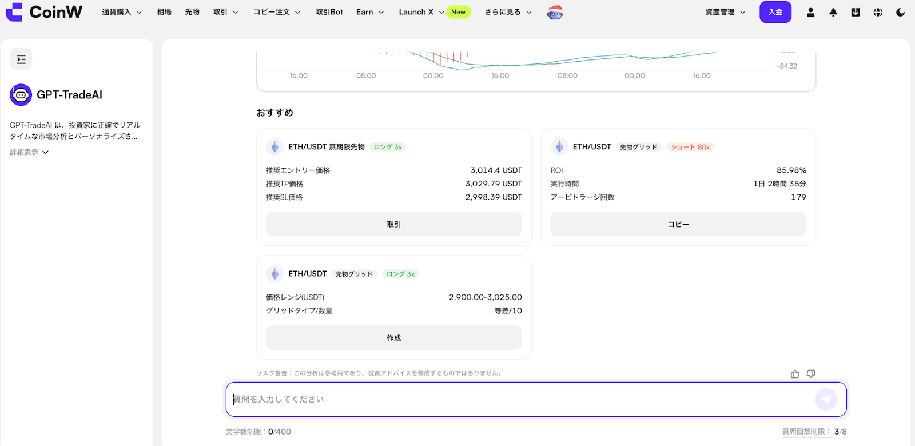Click the app download icon
Viewport: 915px width, 446px height.
pos(856,12)
